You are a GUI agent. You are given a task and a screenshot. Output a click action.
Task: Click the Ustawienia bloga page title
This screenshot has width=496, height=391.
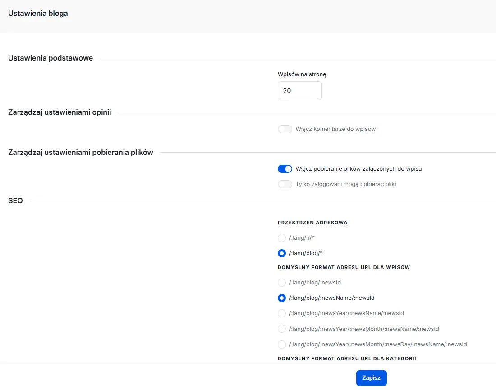pos(38,13)
